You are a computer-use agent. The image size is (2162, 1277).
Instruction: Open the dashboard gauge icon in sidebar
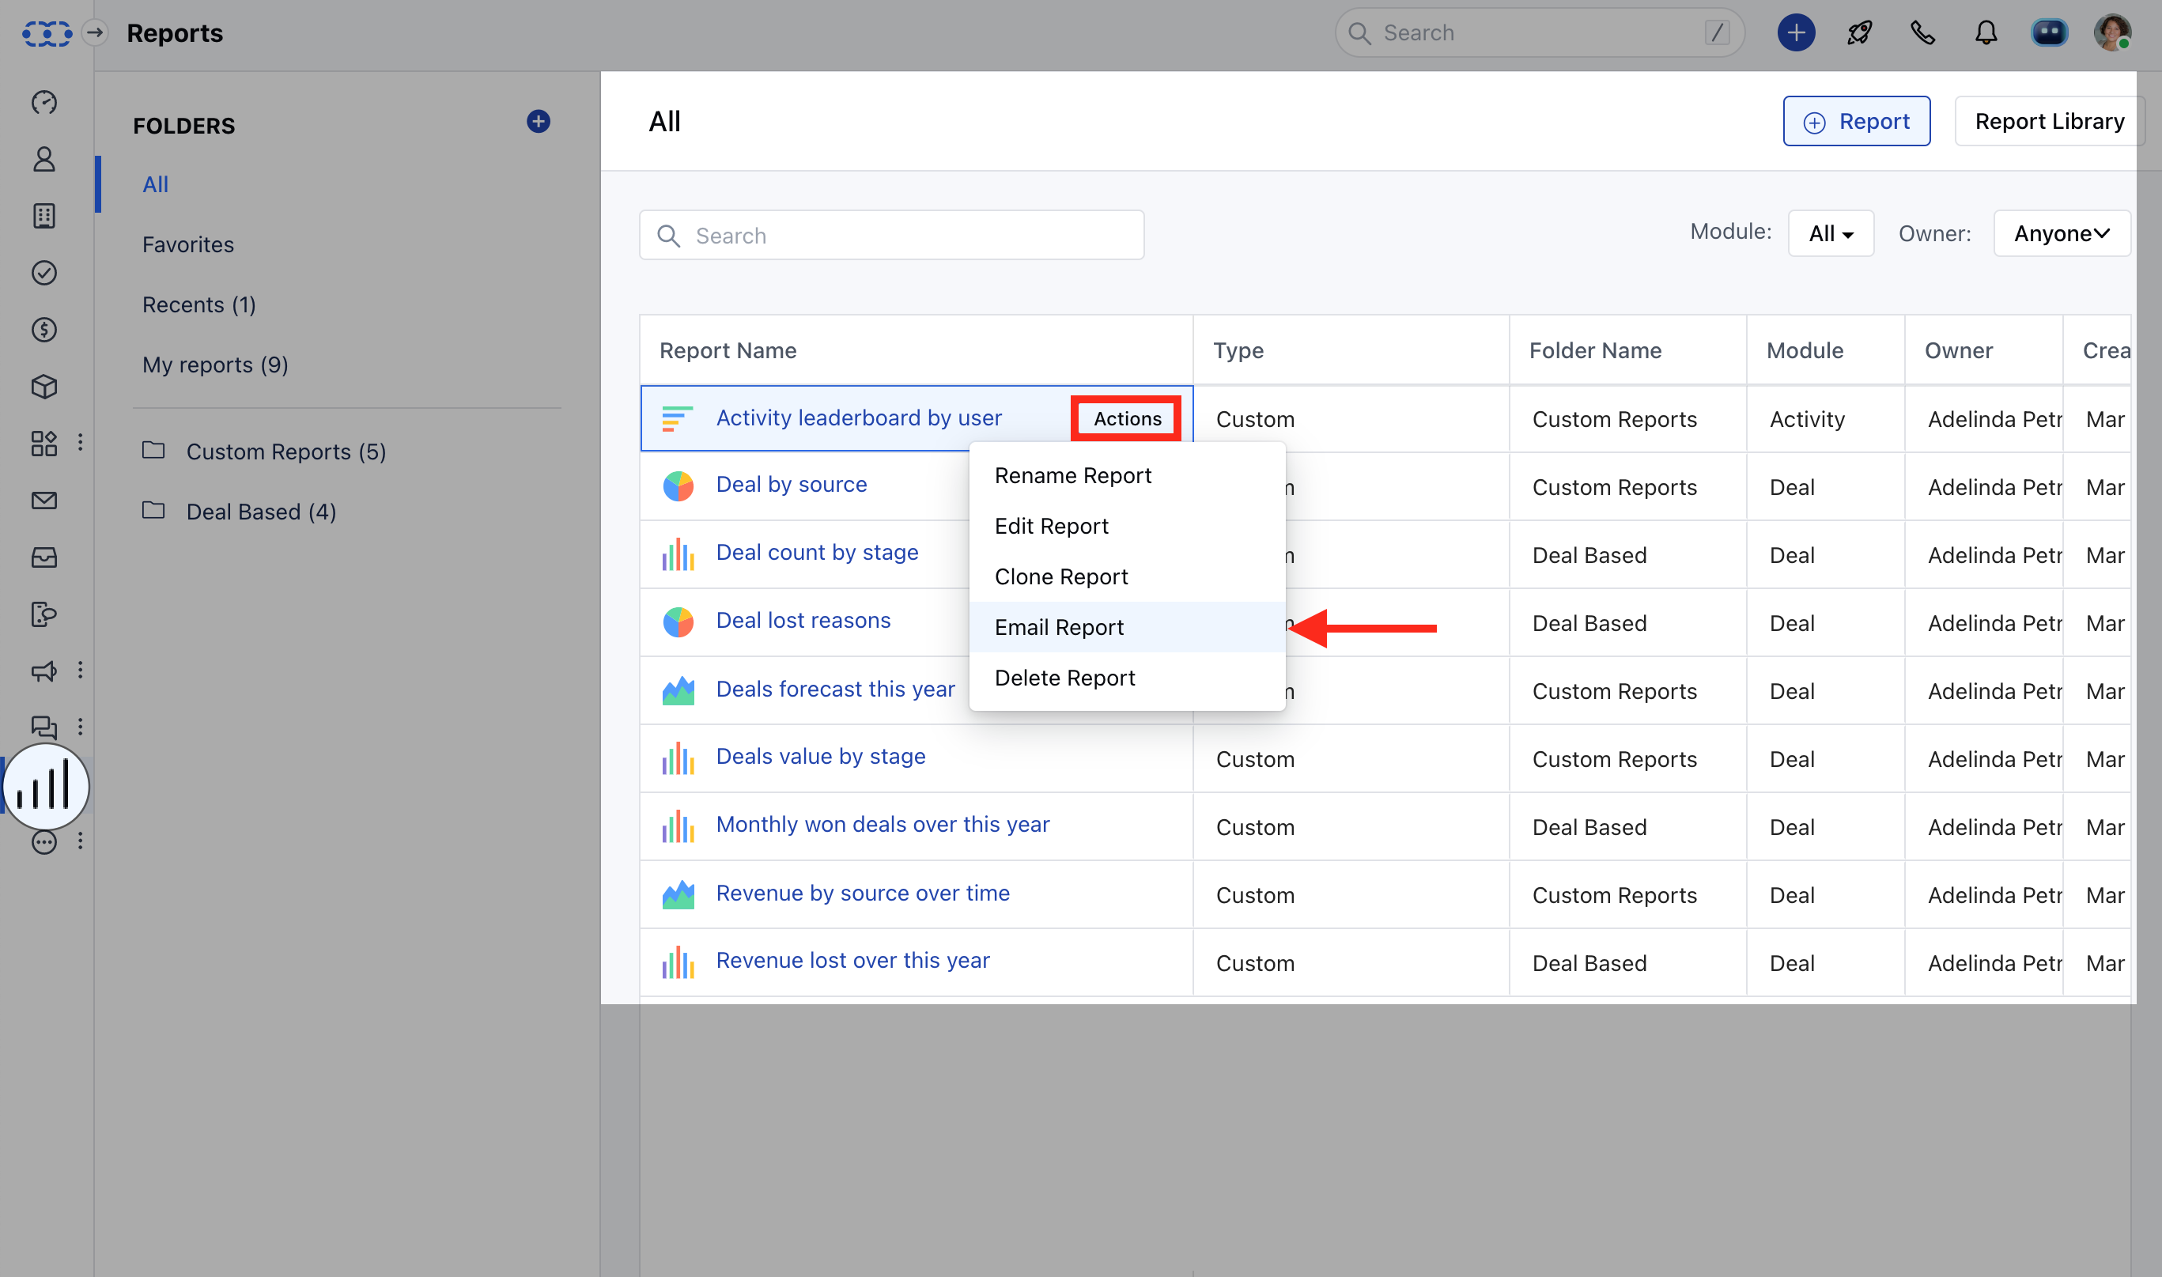pos(43,103)
